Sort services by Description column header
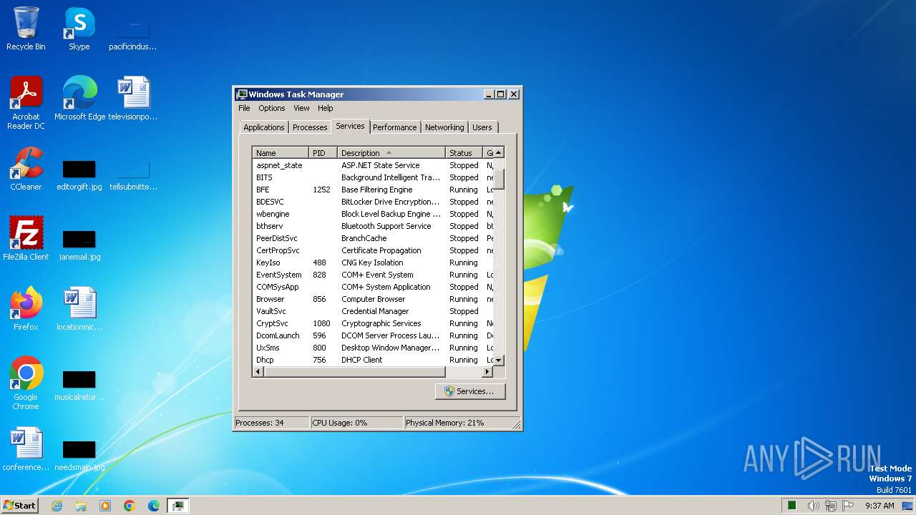The width and height of the screenshot is (916, 515). point(391,152)
